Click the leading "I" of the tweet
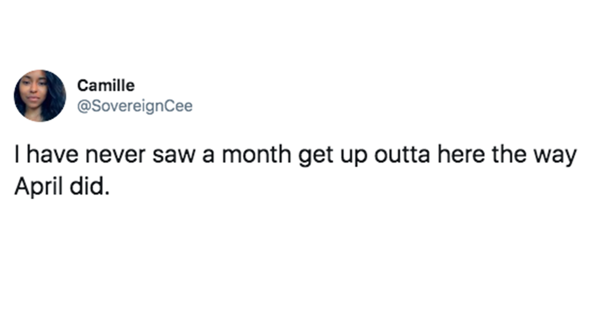596x312 pixels. [16, 157]
